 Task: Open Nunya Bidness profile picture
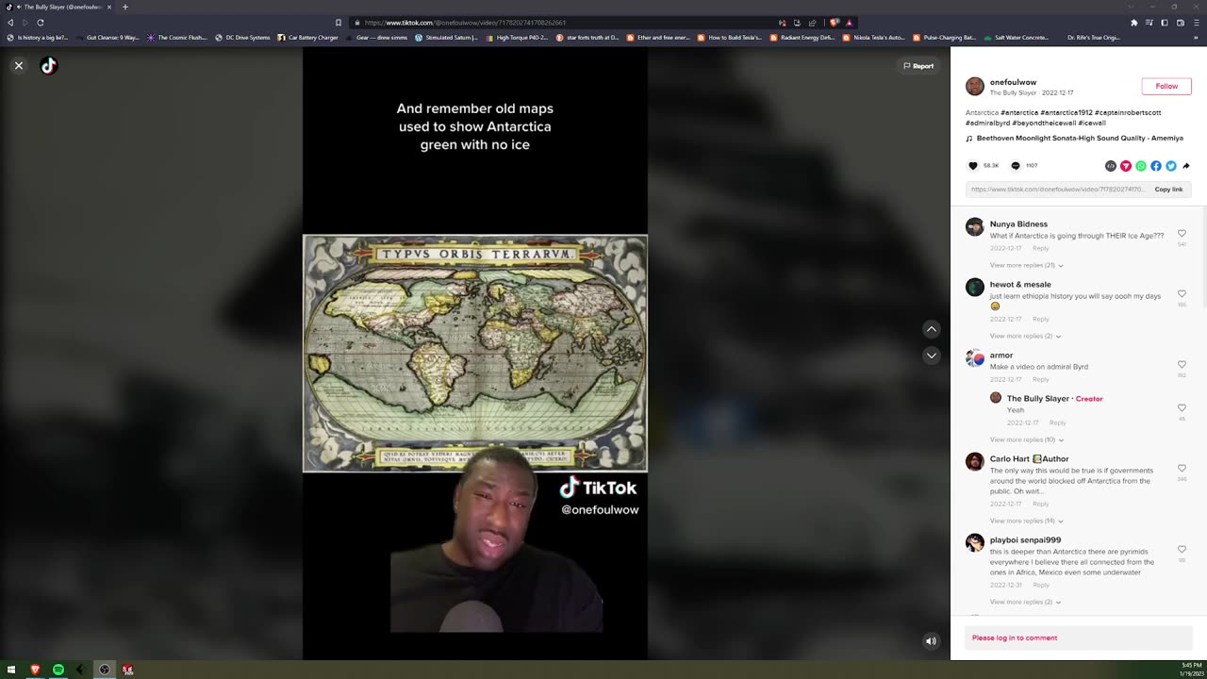click(975, 226)
